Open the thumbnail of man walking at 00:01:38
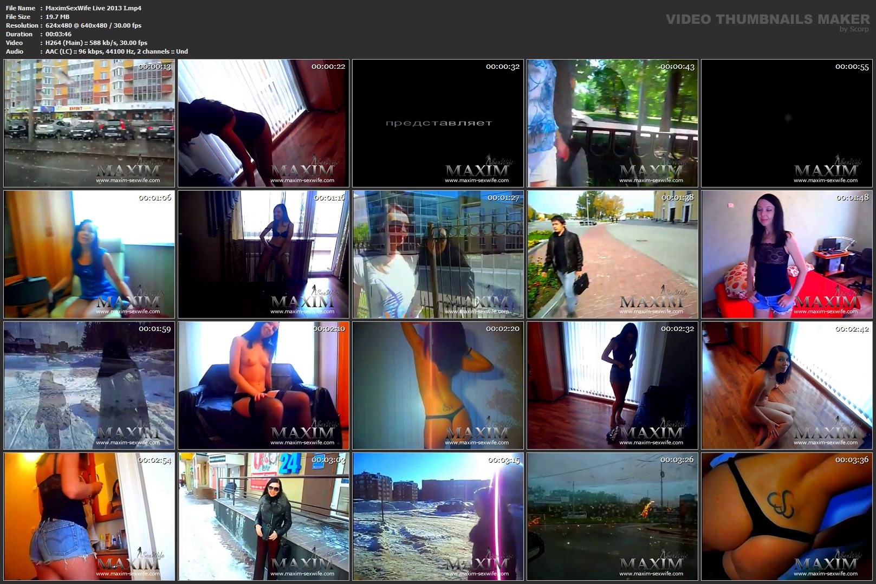This screenshot has height=584, width=876. tap(612, 254)
